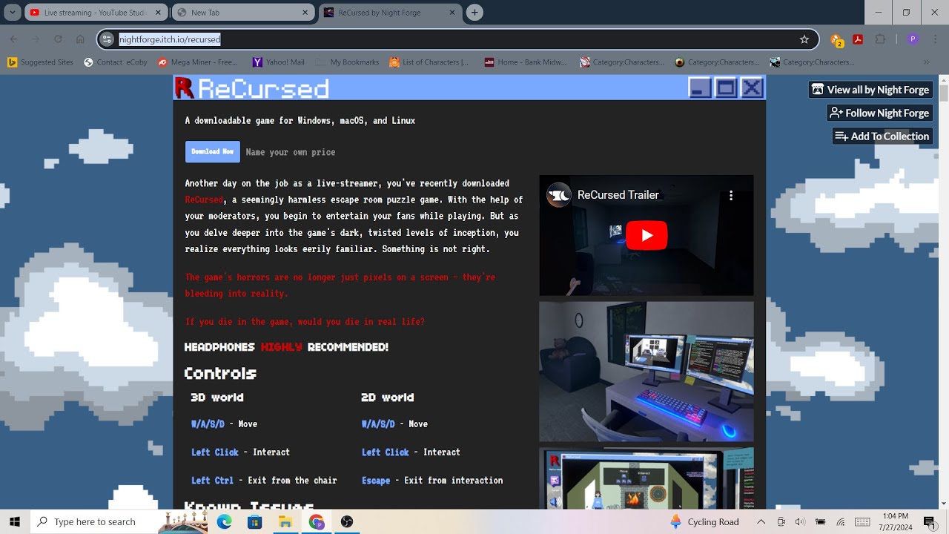Close the ReCursed by Night Forge tab
Viewport: 949px width, 534px height.
pos(453,13)
